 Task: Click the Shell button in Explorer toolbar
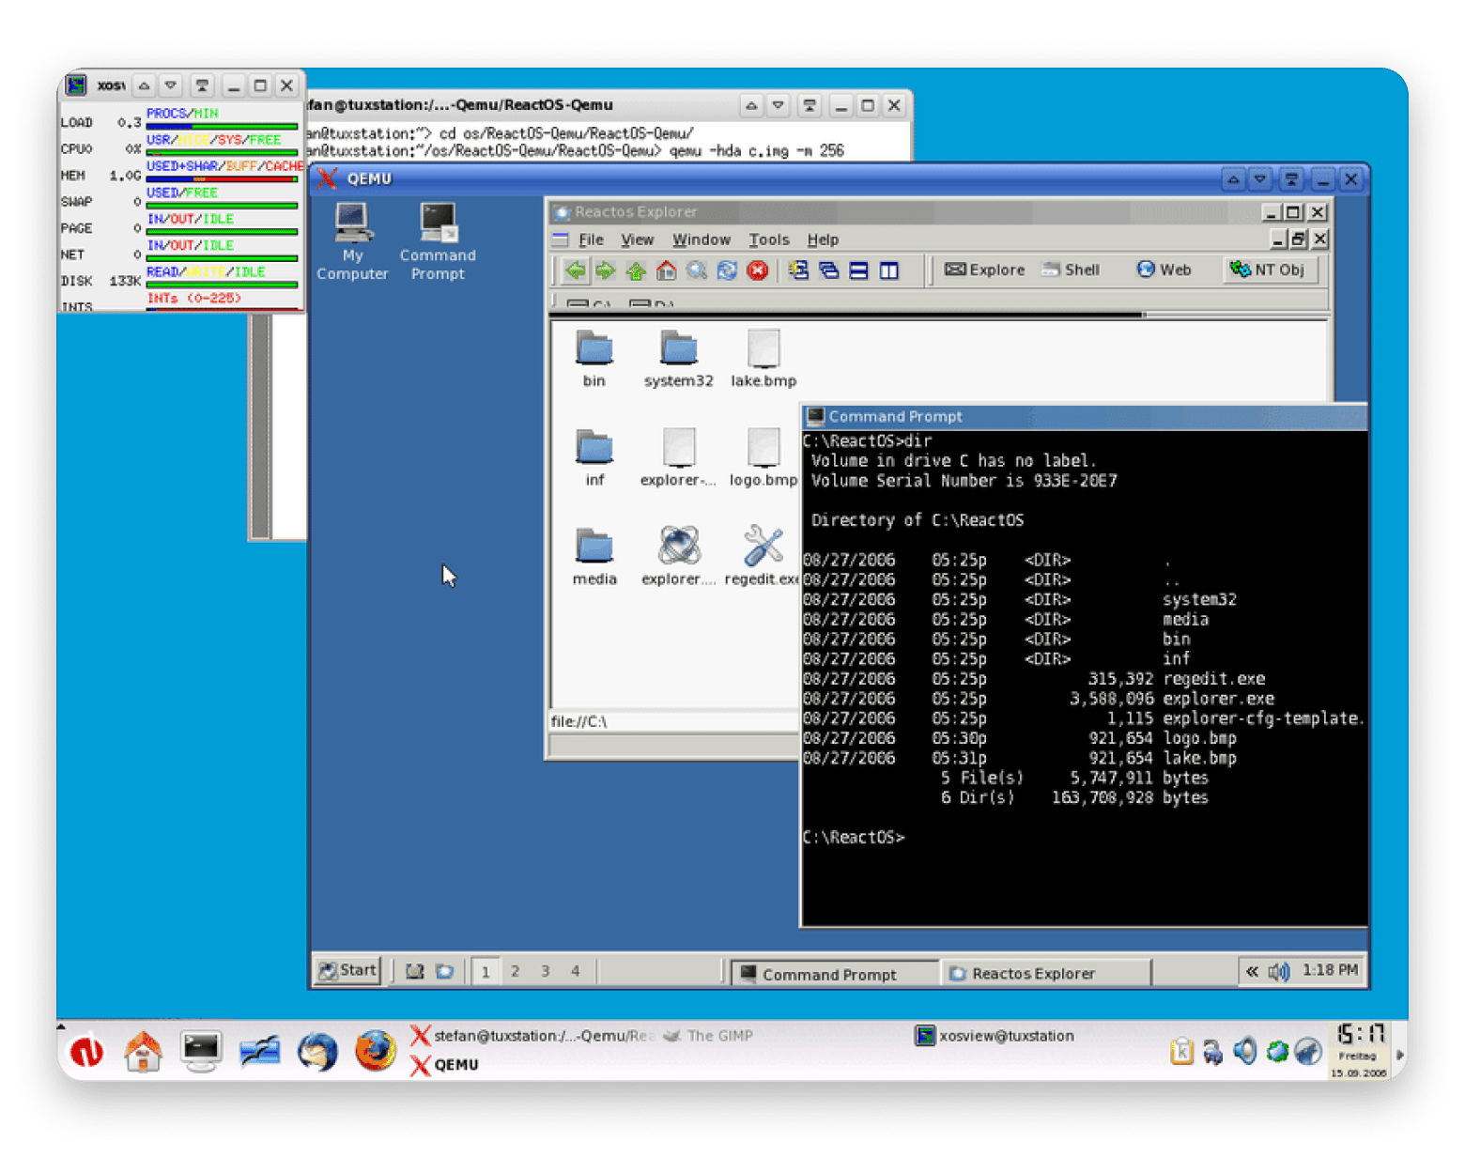click(1071, 270)
